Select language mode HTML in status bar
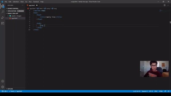 point(161,91)
